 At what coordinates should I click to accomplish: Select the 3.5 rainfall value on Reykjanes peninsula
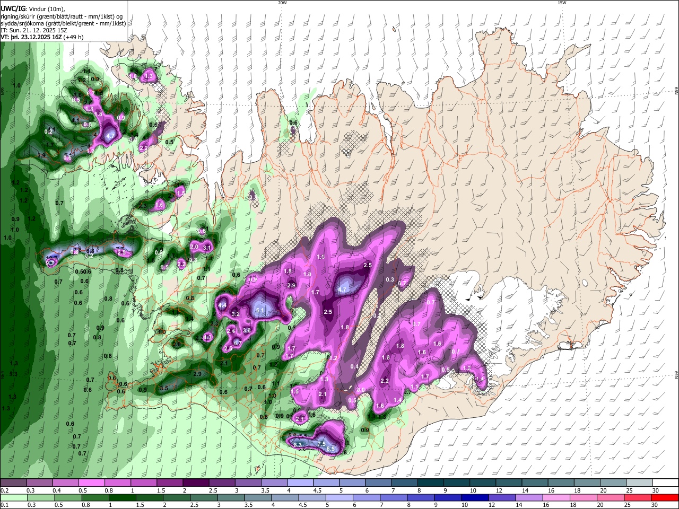point(164,388)
